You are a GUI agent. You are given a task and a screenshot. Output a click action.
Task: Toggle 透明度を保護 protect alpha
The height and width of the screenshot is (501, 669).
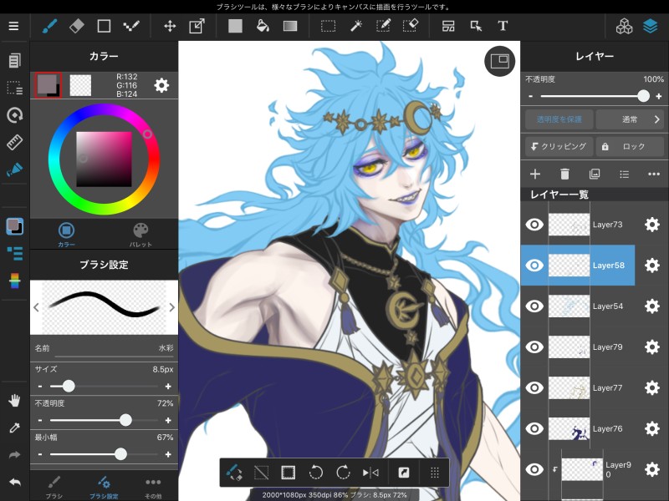click(559, 119)
